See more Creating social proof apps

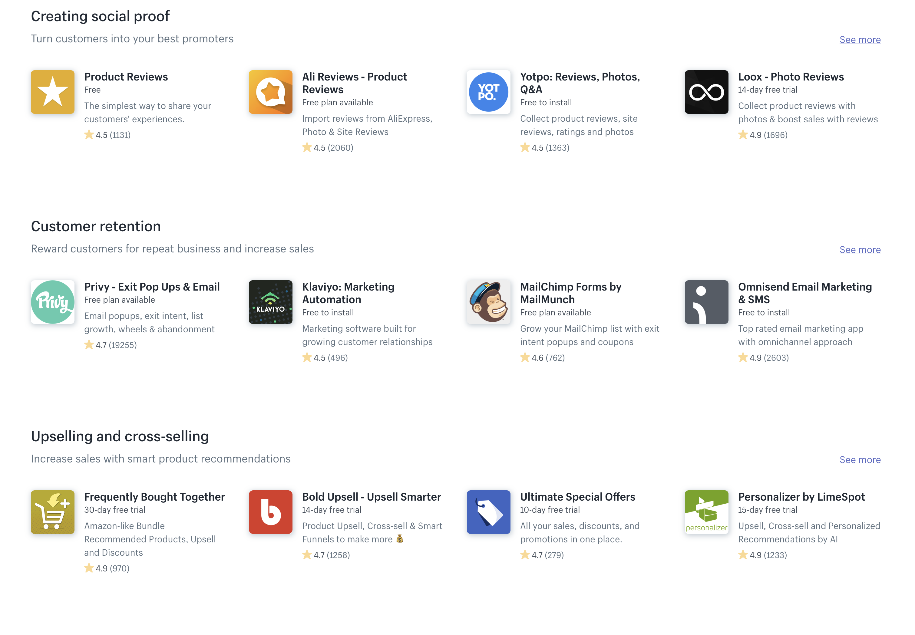pyautogui.click(x=860, y=40)
